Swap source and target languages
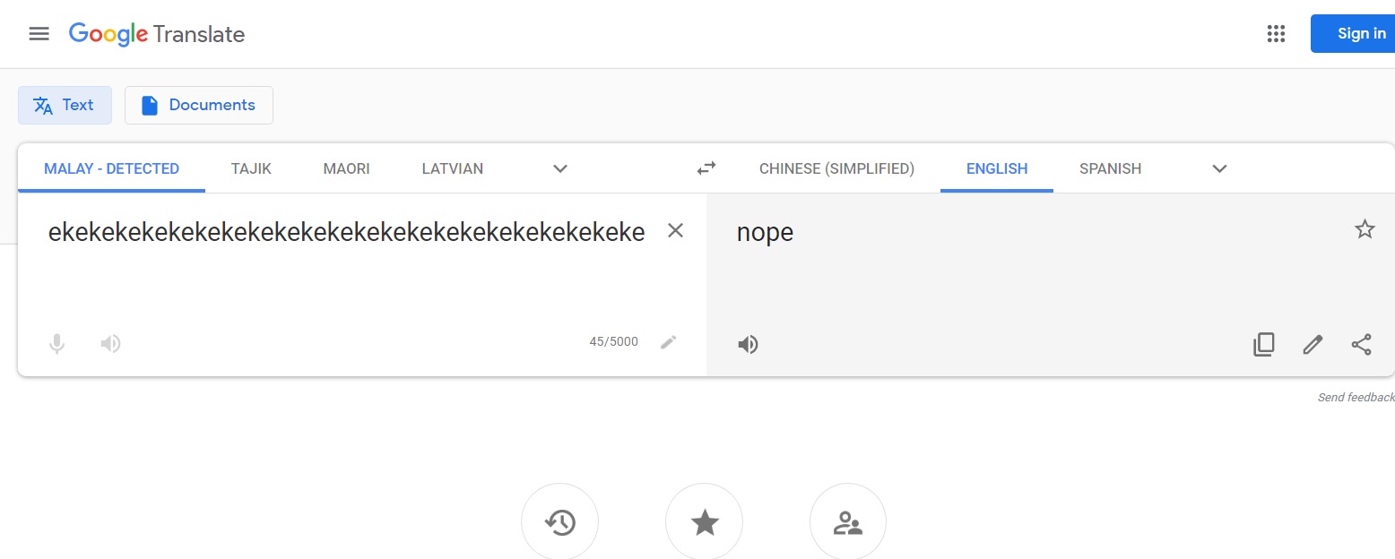 coord(706,168)
